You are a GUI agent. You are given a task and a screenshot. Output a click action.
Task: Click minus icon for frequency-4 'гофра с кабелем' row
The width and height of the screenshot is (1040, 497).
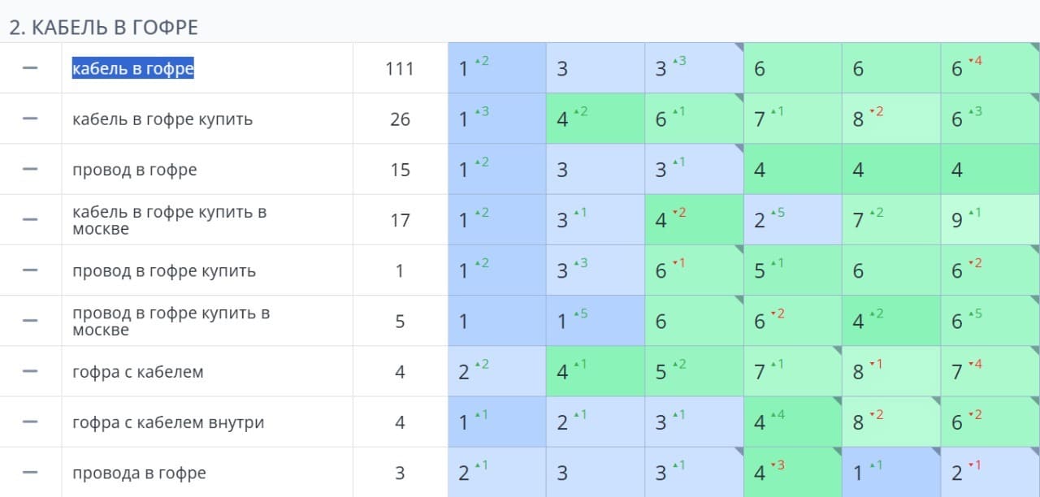[30, 371]
